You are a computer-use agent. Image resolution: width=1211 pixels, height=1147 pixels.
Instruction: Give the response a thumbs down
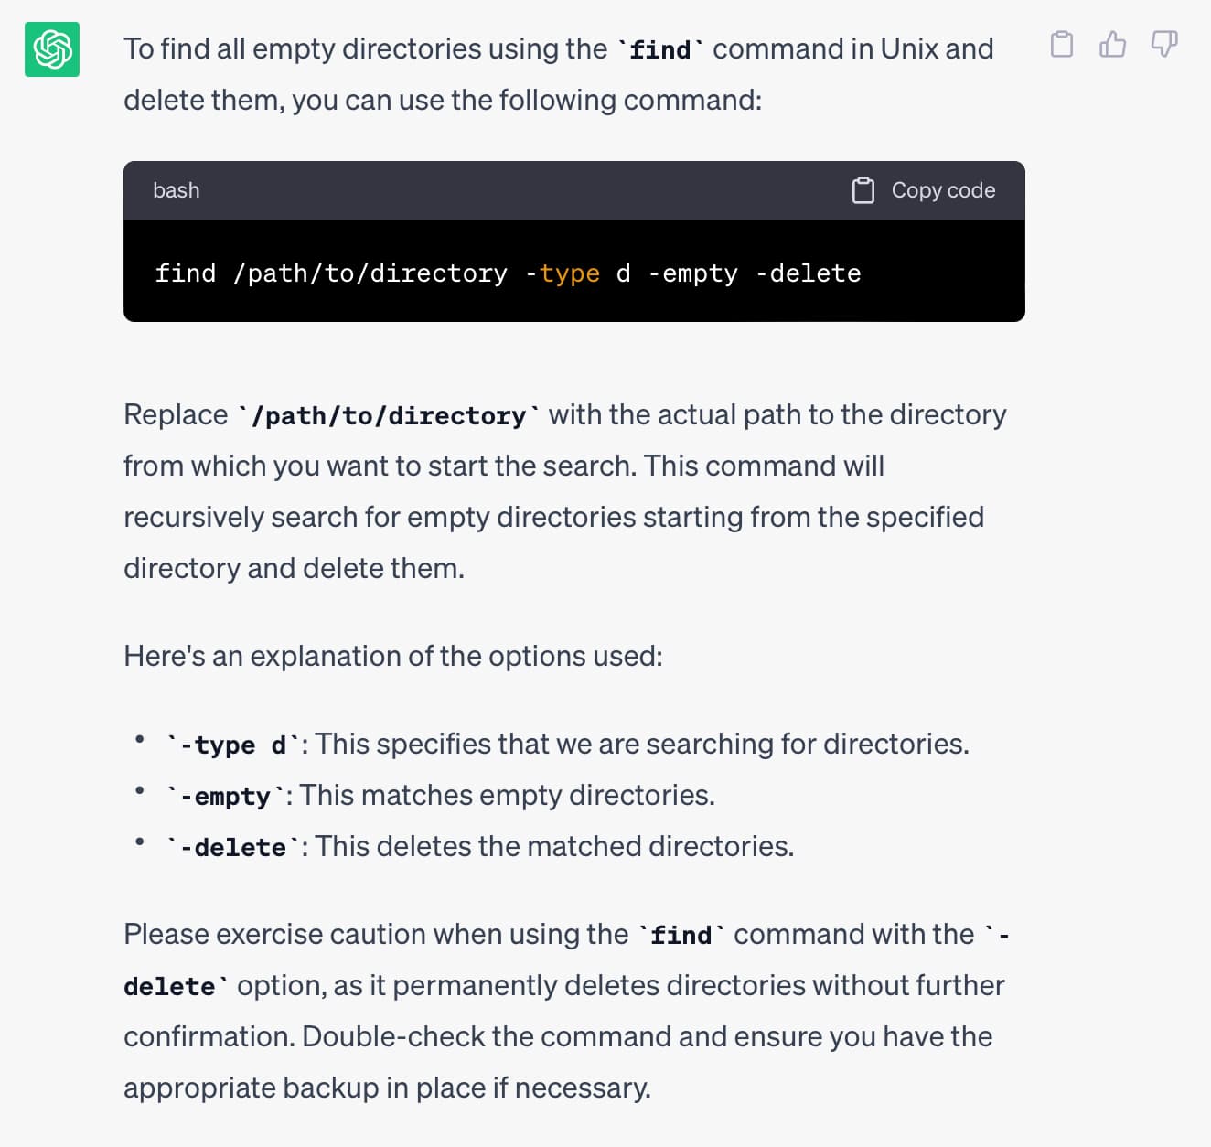1164,44
